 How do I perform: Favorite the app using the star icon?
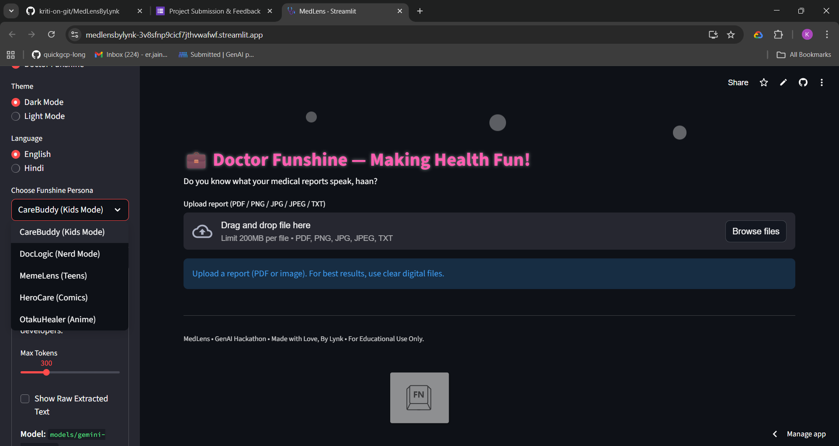tap(763, 82)
